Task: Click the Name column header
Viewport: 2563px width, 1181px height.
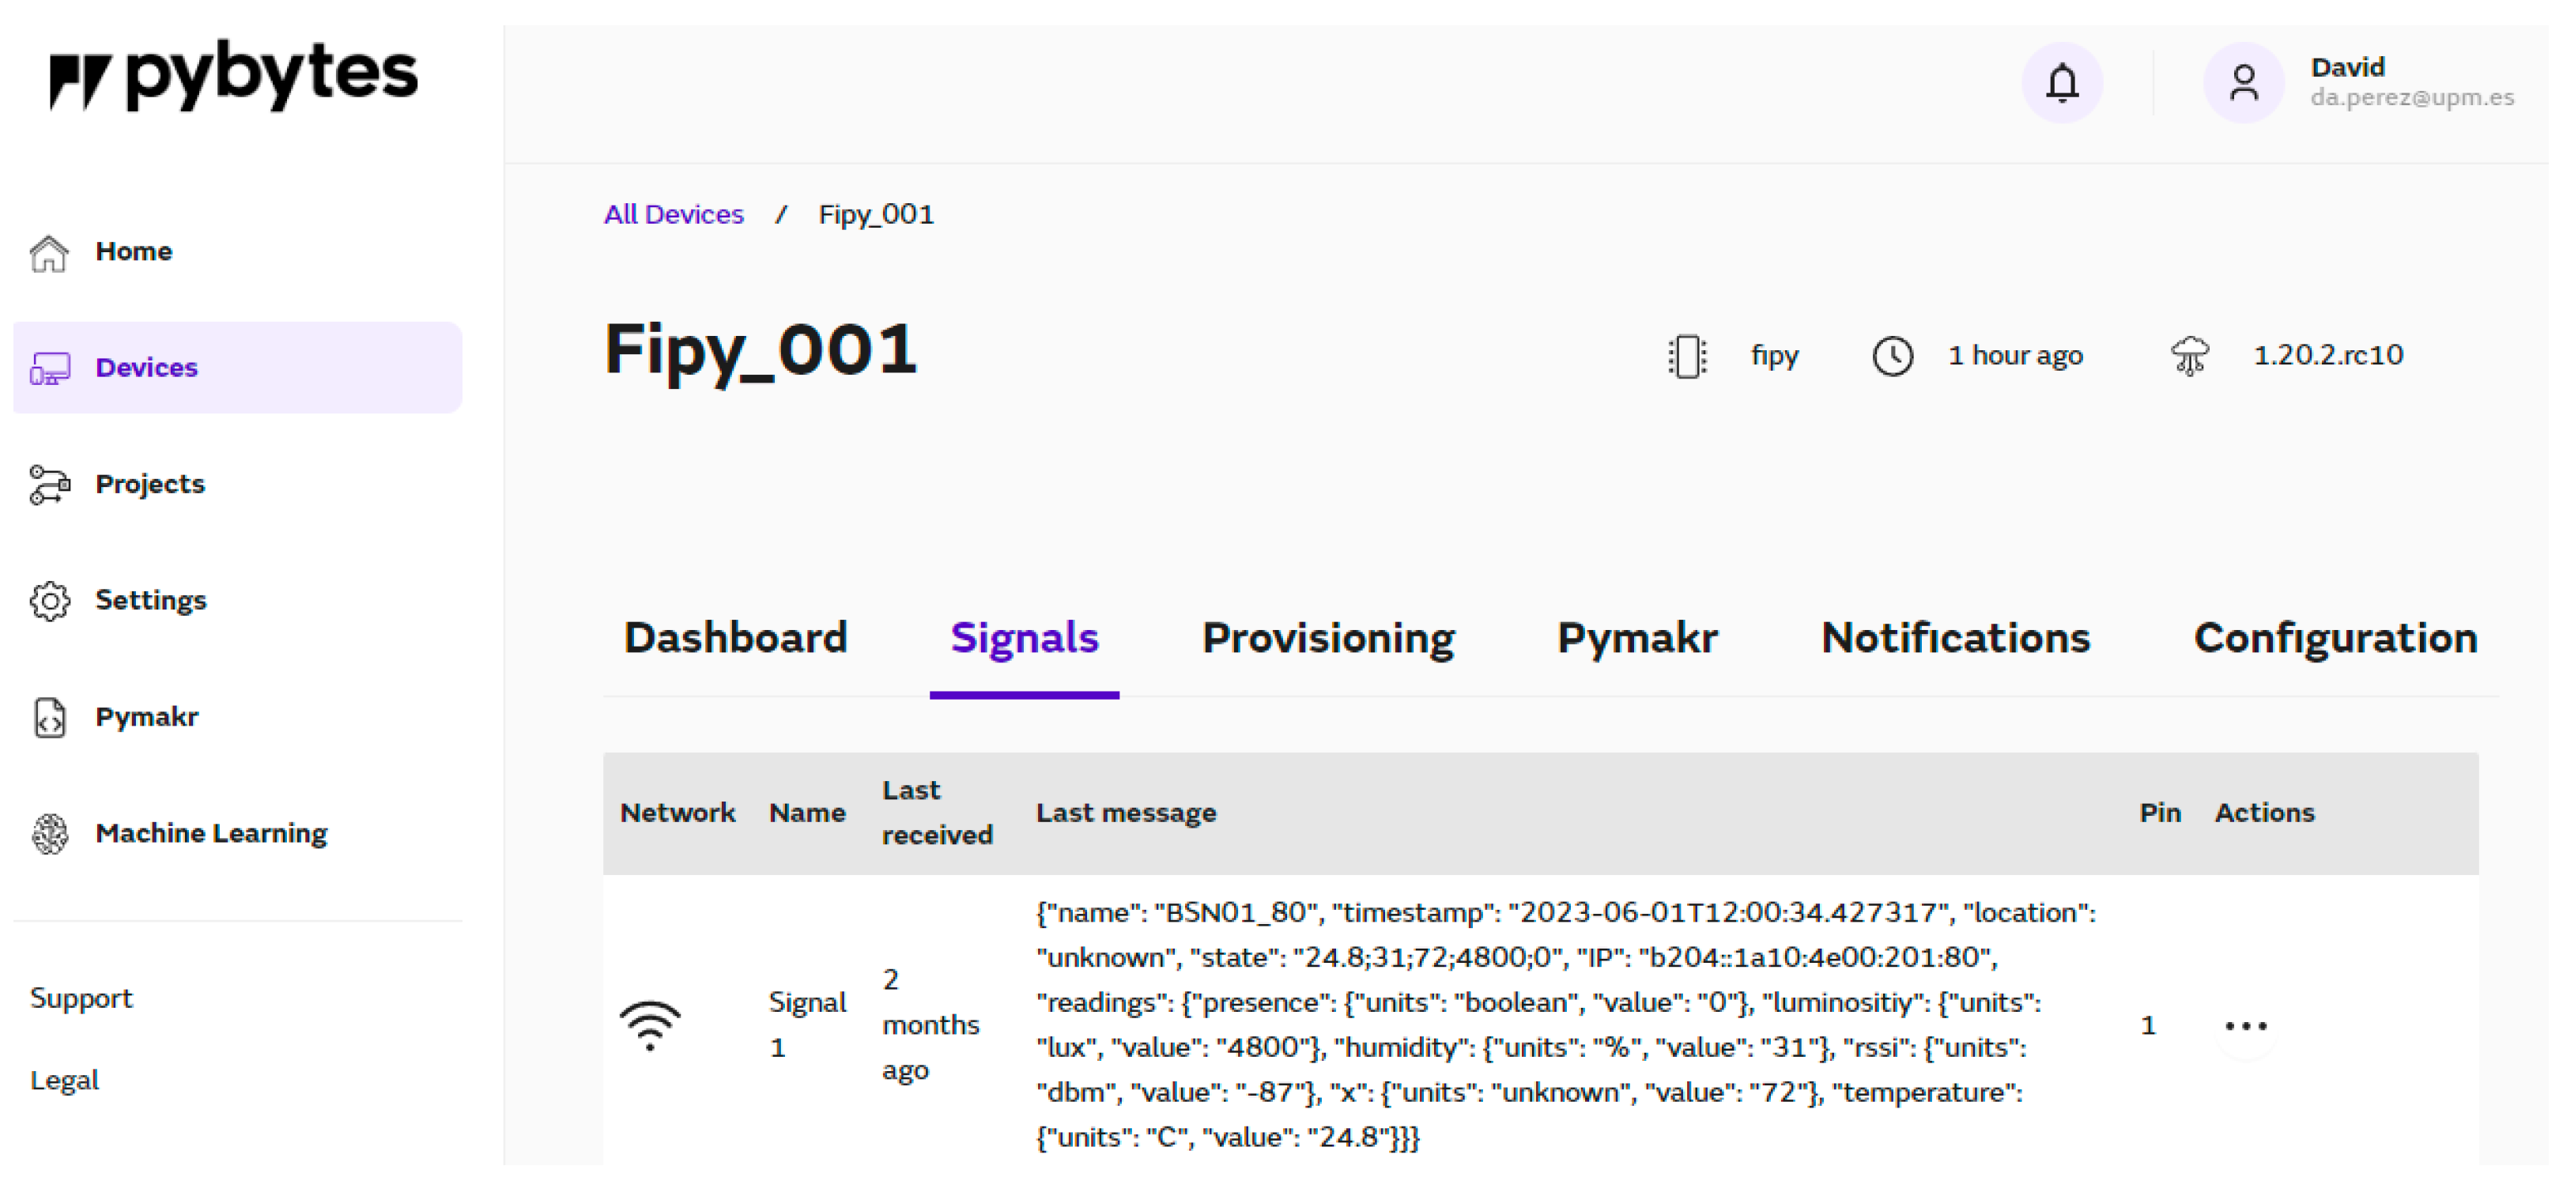Action: point(807,814)
